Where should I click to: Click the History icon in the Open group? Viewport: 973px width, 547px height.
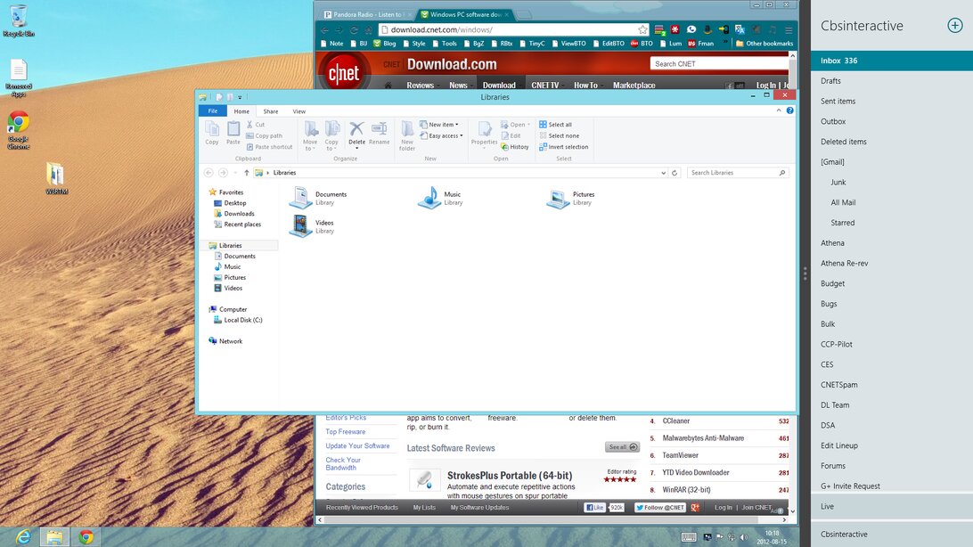click(x=504, y=147)
